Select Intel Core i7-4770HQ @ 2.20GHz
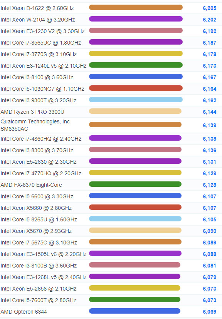222x319 pixels. click(41, 173)
